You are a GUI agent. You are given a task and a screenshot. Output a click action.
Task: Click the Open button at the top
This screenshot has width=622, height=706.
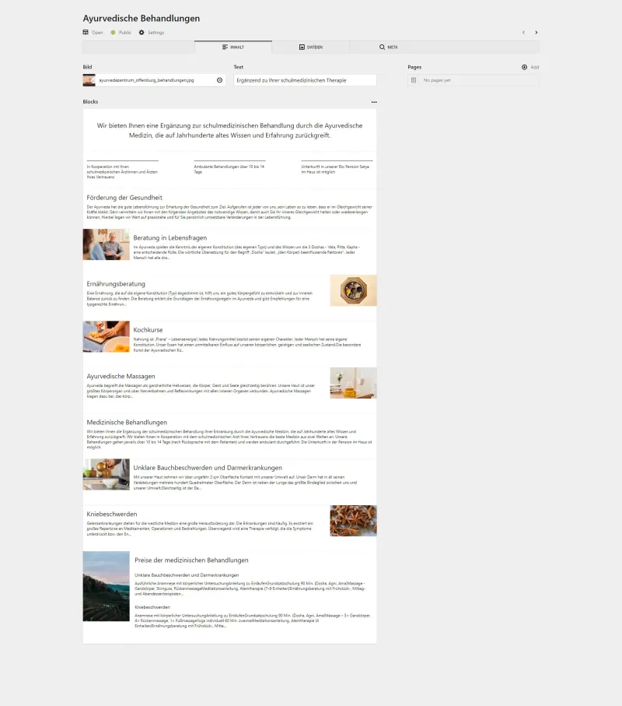[96, 32]
